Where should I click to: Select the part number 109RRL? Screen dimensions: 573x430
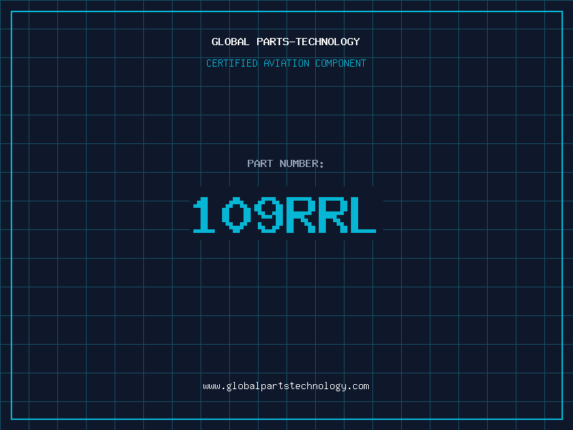tap(284, 214)
